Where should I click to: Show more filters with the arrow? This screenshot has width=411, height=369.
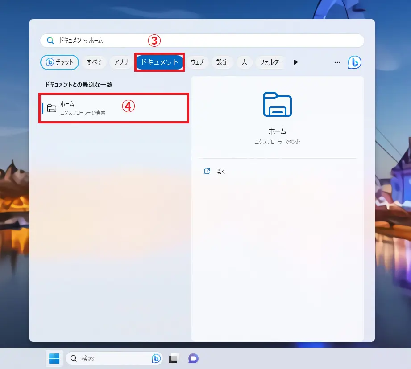tap(295, 62)
